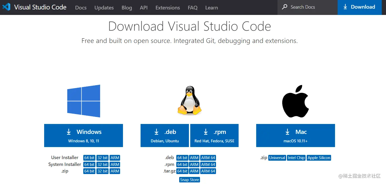Download Linux .rpm ARM
This screenshot has height=184, width=386.
click(194, 165)
